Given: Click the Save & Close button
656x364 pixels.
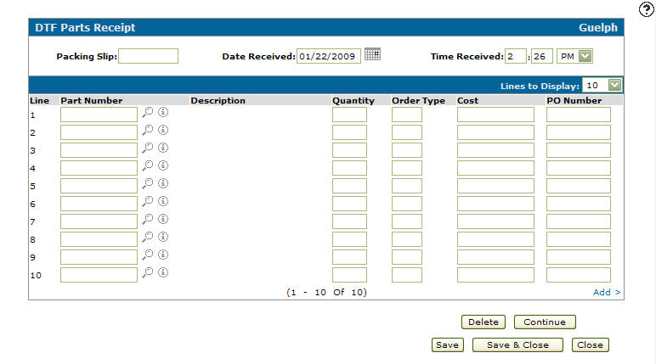Looking at the screenshot, I should pos(517,345).
